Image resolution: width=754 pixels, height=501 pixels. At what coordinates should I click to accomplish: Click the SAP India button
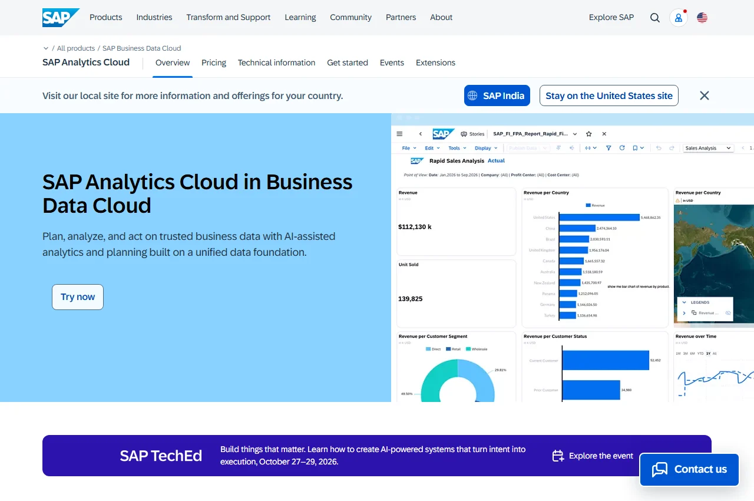[x=497, y=95]
